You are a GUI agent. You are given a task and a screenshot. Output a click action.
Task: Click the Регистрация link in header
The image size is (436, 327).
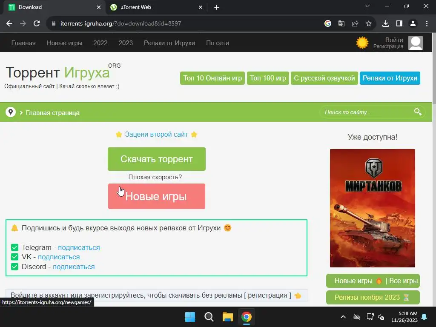point(388,46)
